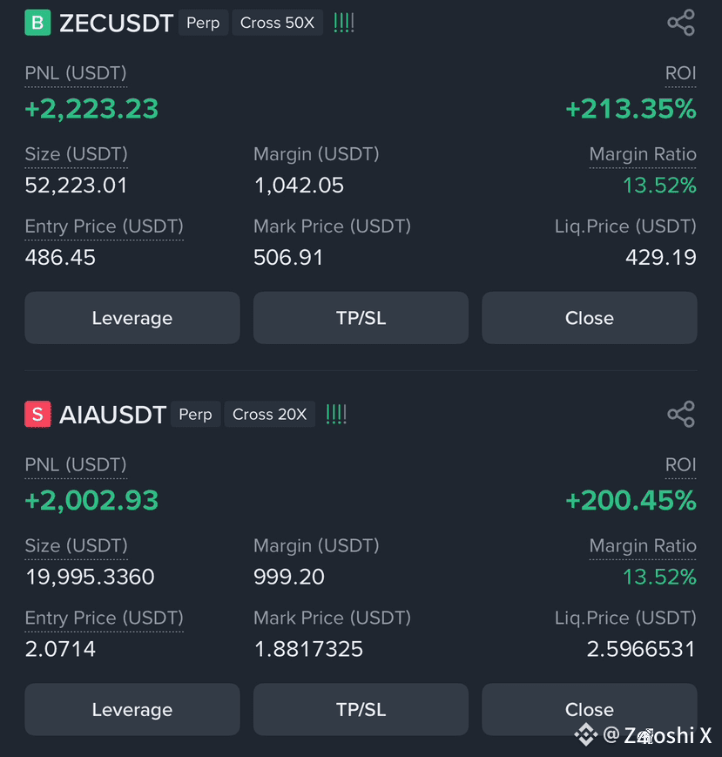Viewport: 722px width, 757px height.
Task: Share the ZECUSDT position
Action: (x=681, y=23)
